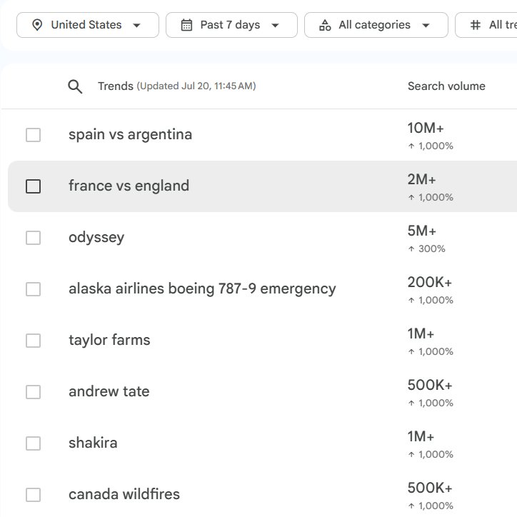Open the taylor farms trend
The height and width of the screenshot is (517, 517).
tap(109, 341)
